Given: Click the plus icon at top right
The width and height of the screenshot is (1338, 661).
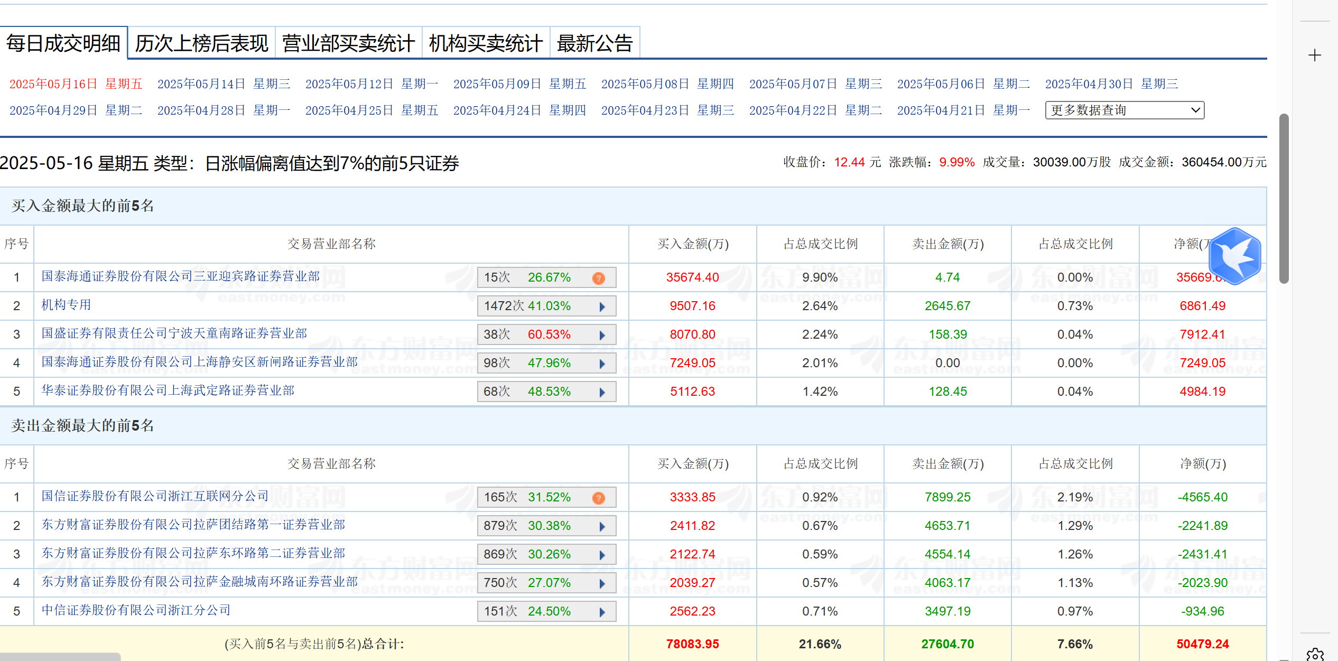Looking at the screenshot, I should point(1314,54).
